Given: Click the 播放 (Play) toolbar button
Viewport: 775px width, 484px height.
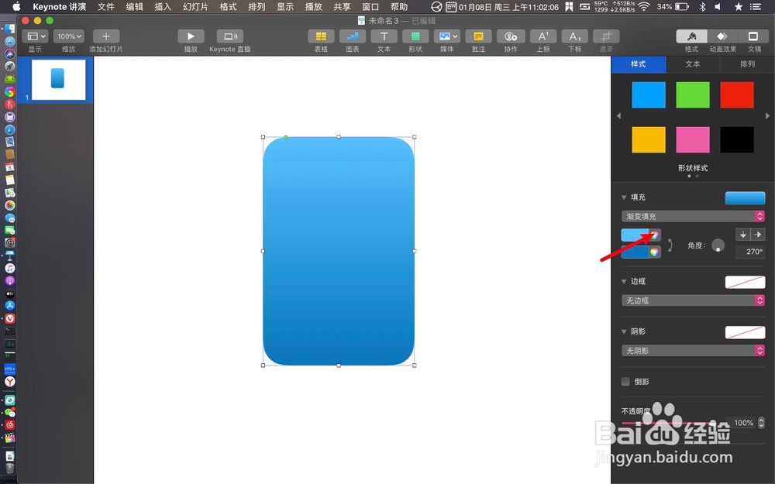Looking at the screenshot, I should point(191,36).
